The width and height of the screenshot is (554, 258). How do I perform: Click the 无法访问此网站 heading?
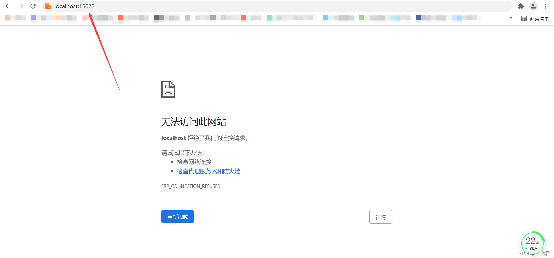tap(194, 122)
